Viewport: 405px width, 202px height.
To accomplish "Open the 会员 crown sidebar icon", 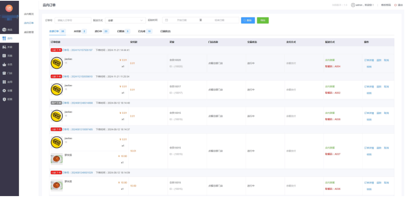I will 4,65.
